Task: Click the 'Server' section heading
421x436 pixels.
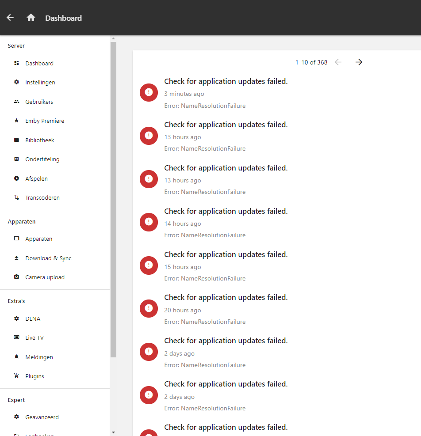Action: 16,45
